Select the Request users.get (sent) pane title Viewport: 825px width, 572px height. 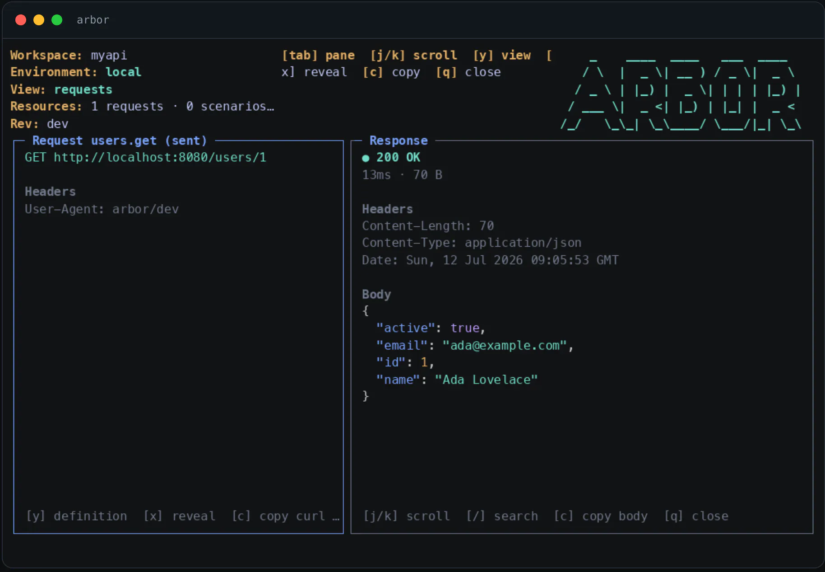click(x=120, y=141)
